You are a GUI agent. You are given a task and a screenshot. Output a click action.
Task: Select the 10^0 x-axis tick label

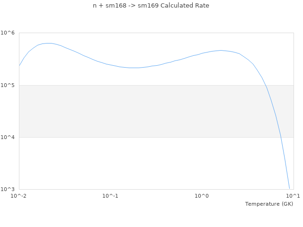coord(202,196)
